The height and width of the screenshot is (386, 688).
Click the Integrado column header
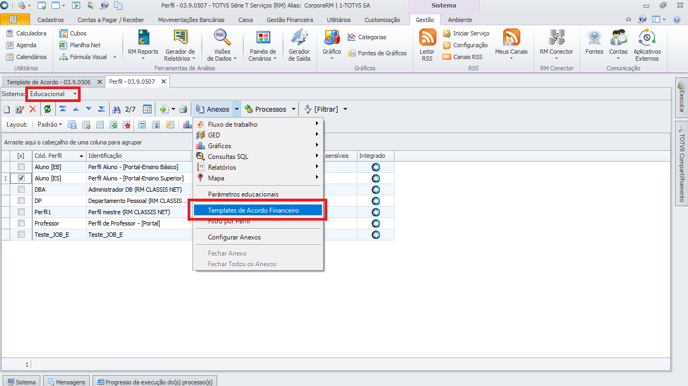pos(376,156)
